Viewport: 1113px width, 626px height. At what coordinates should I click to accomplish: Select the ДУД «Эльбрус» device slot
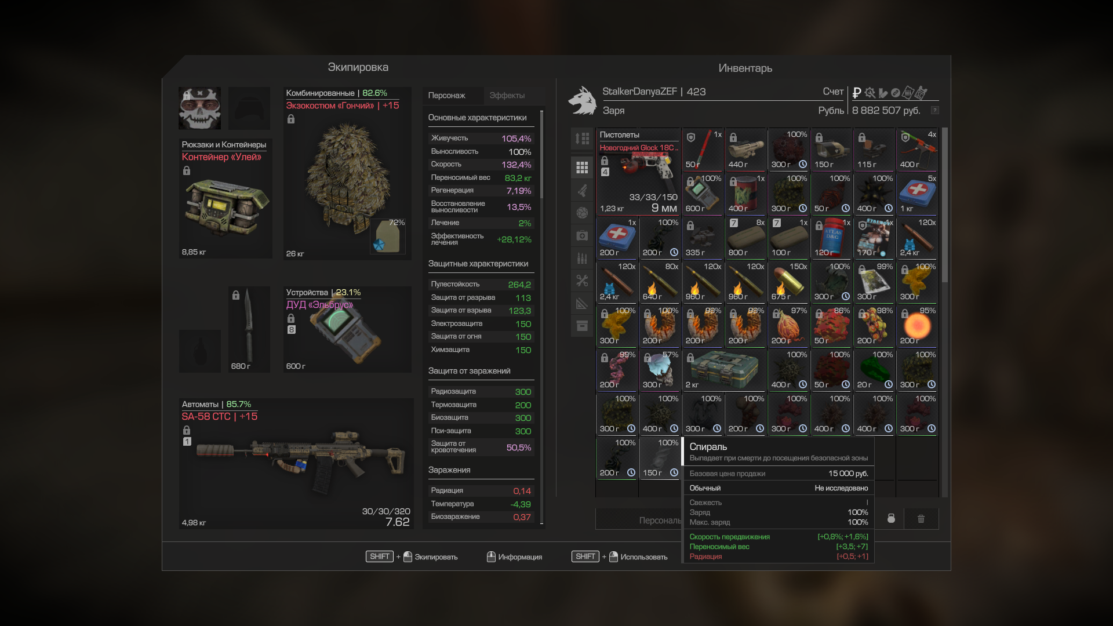pos(347,329)
